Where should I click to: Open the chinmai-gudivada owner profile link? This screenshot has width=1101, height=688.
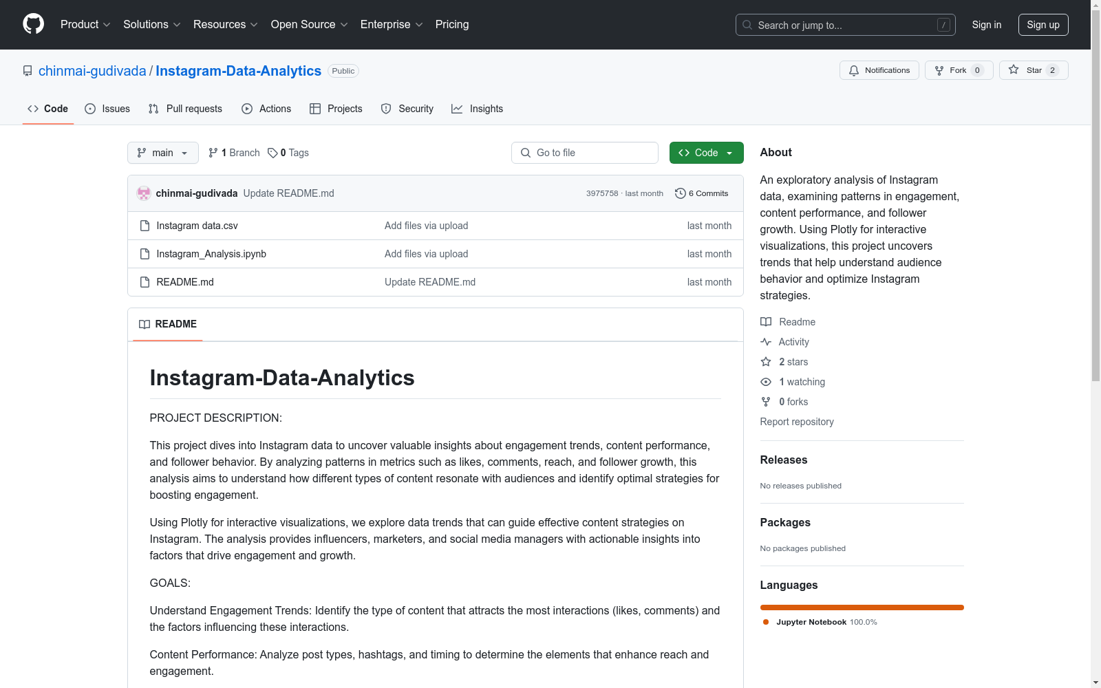(x=92, y=71)
